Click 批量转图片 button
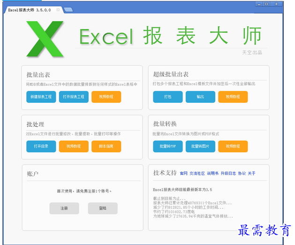 (x=200, y=146)
